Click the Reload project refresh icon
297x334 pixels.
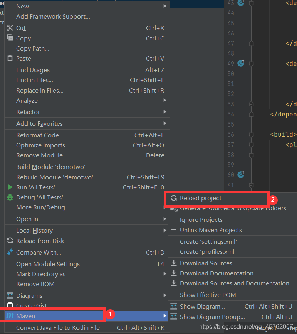(x=174, y=198)
